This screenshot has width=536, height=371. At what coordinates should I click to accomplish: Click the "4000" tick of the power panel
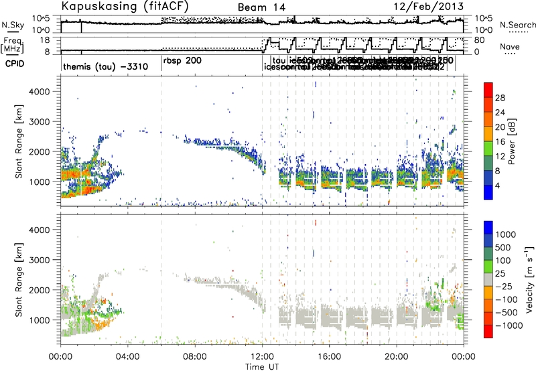(39, 92)
